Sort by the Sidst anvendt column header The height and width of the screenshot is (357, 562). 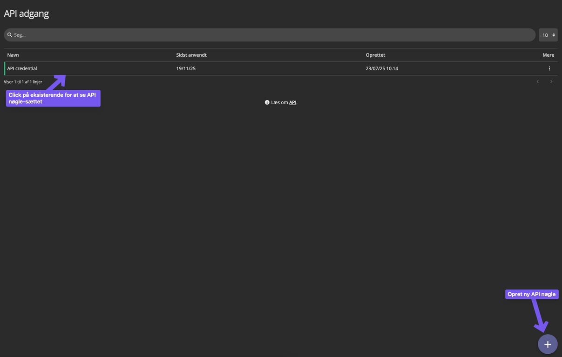[191, 55]
